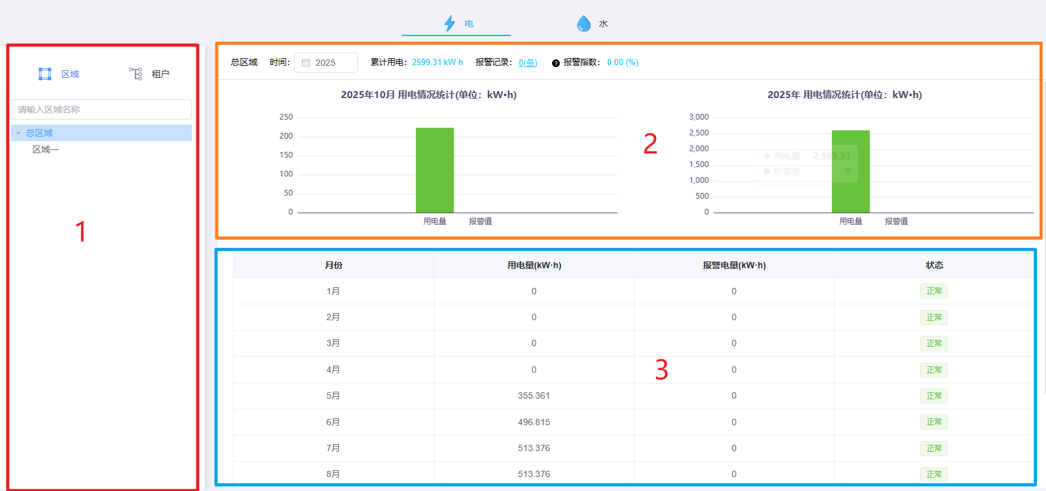Click the 355.361 usage value
This screenshot has width=1046, height=491.
[x=534, y=395]
